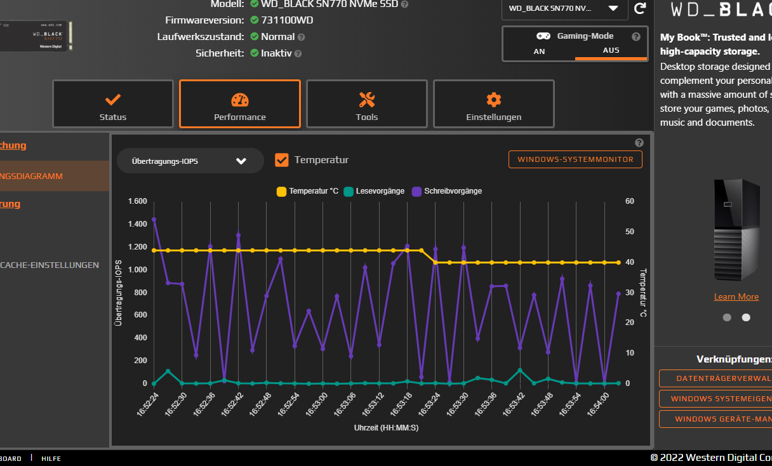Select the second carousel dot
Viewport: 772px width, 466px height.
tap(746, 317)
